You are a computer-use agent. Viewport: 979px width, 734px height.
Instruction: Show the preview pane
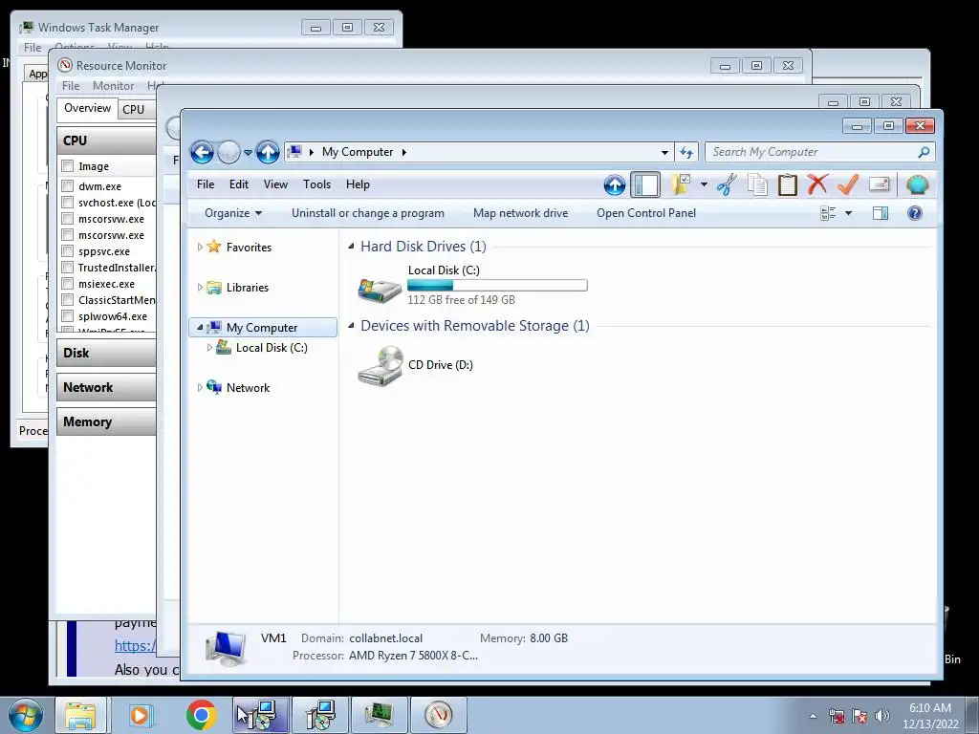881,213
